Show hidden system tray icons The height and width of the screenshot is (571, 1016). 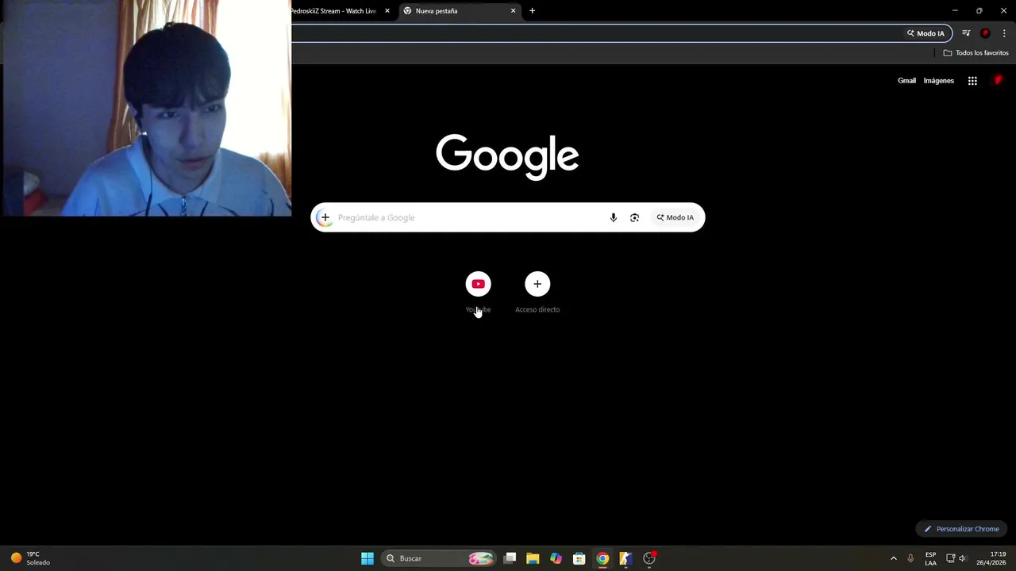pyautogui.click(x=893, y=558)
